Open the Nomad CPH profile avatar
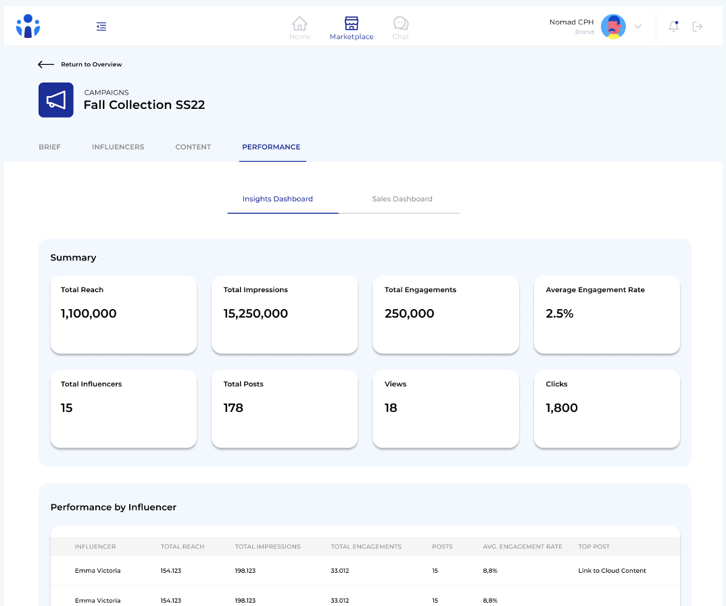Screen dimensions: 726x606 click(613, 26)
